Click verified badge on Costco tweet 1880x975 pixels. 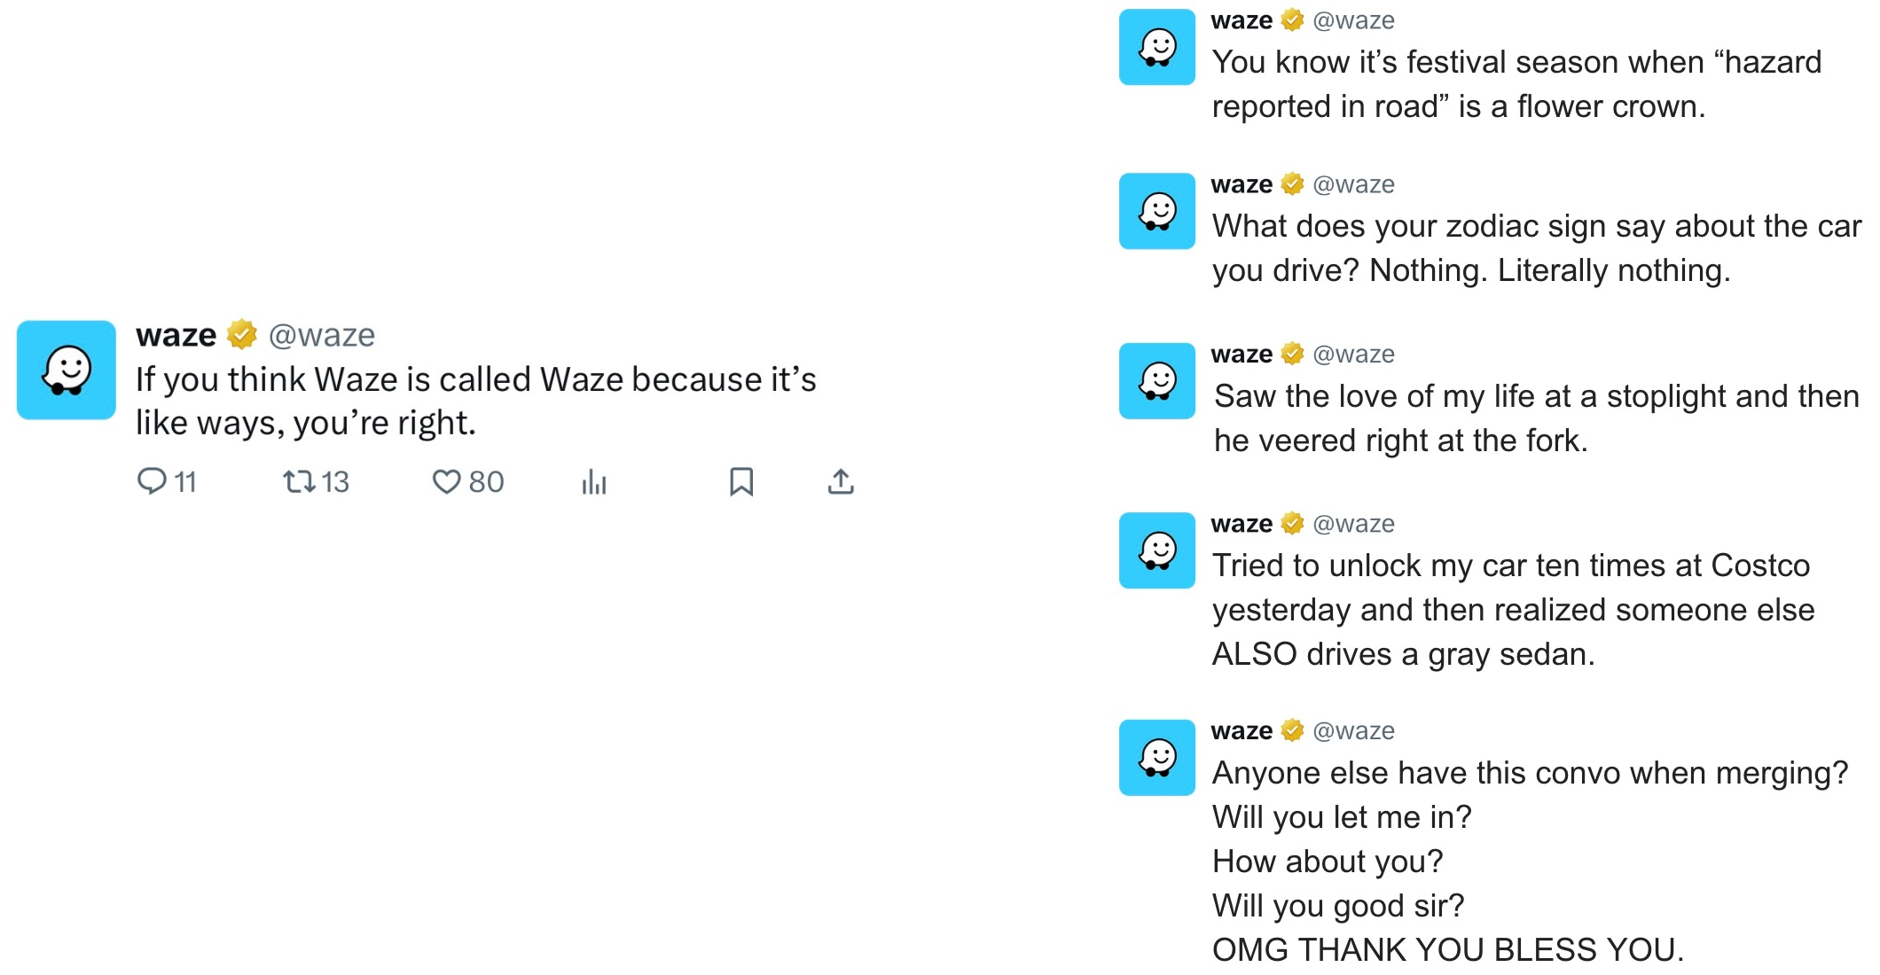[x=1293, y=524]
